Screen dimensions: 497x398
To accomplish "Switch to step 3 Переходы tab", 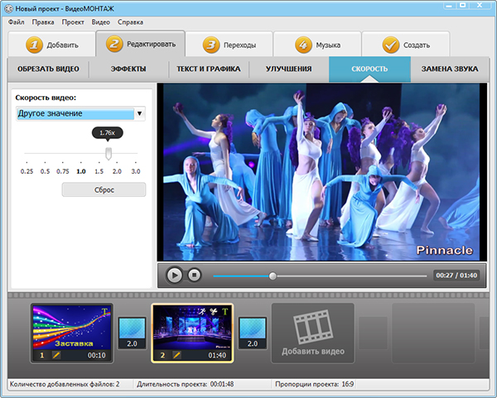I will [x=229, y=44].
